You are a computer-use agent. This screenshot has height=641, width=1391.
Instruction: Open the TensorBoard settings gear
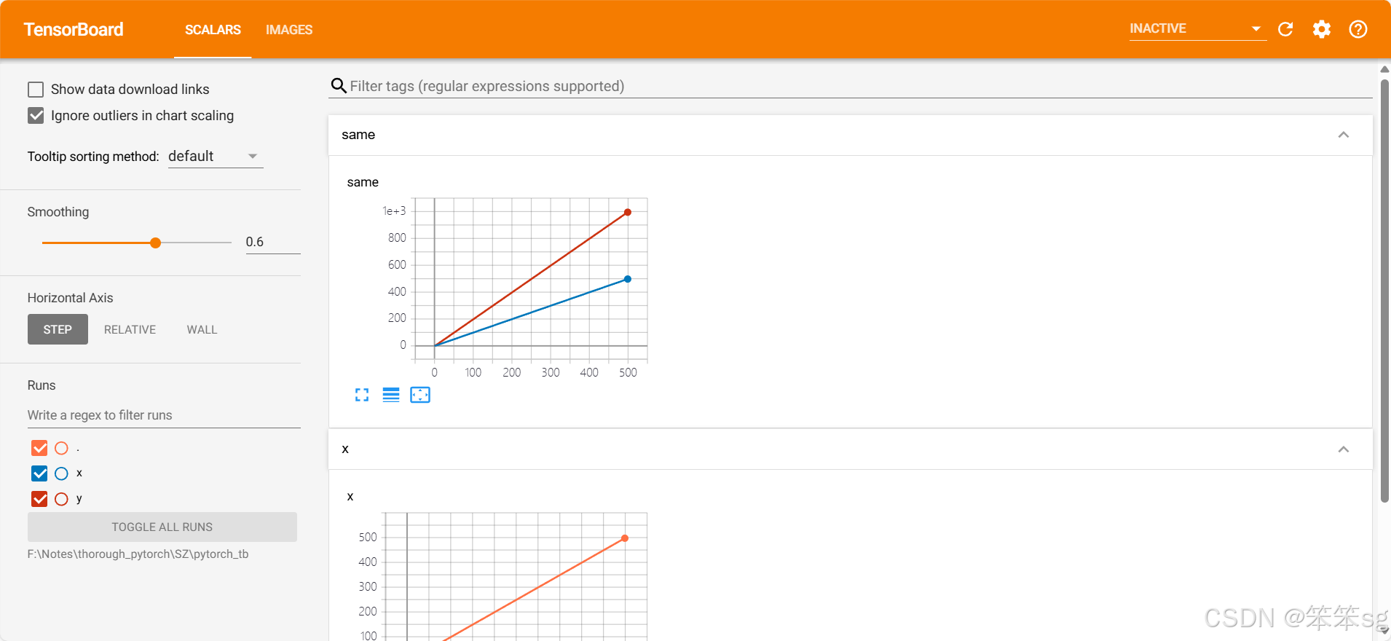1322,29
